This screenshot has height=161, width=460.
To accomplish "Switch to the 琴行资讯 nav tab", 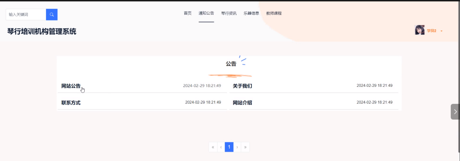I will [x=229, y=13].
